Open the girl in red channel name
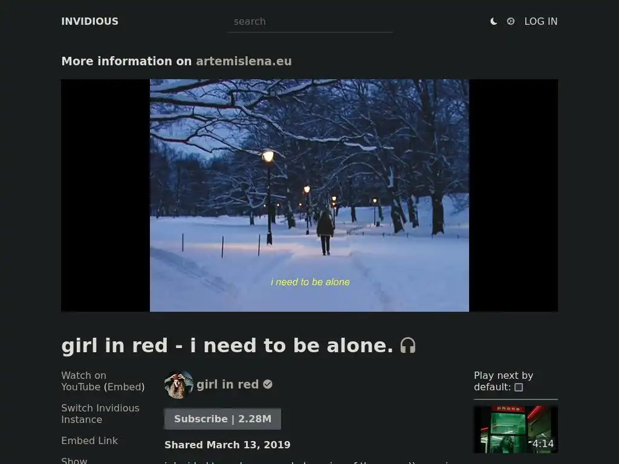 click(x=227, y=384)
